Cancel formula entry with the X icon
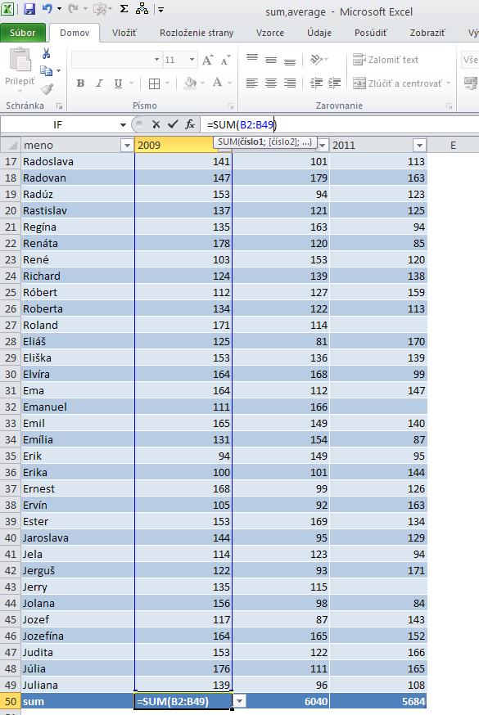 click(156, 124)
